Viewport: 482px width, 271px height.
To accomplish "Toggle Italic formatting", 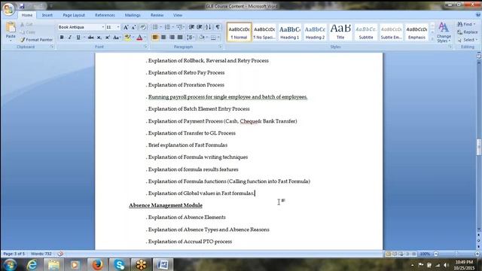I will (70, 38).
